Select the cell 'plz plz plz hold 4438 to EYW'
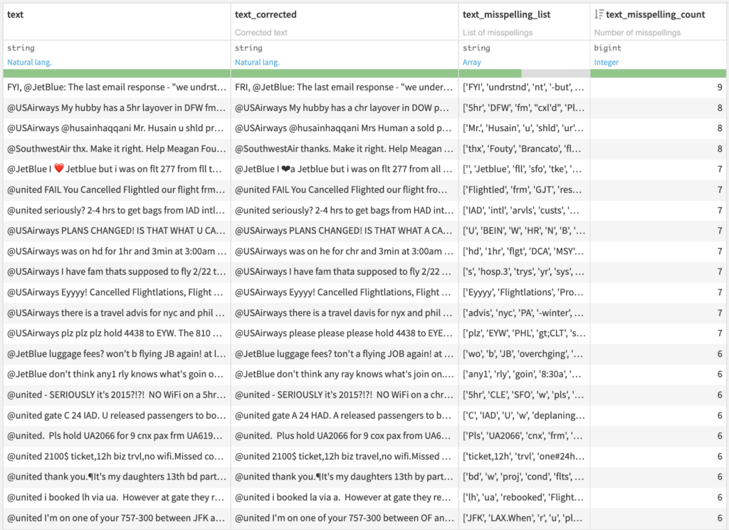Screen dimensions: 729x530 tap(117, 333)
